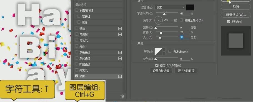Uncheck 图层挖空投影 checkbox
The image size is (253, 102).
click(157, 65)
